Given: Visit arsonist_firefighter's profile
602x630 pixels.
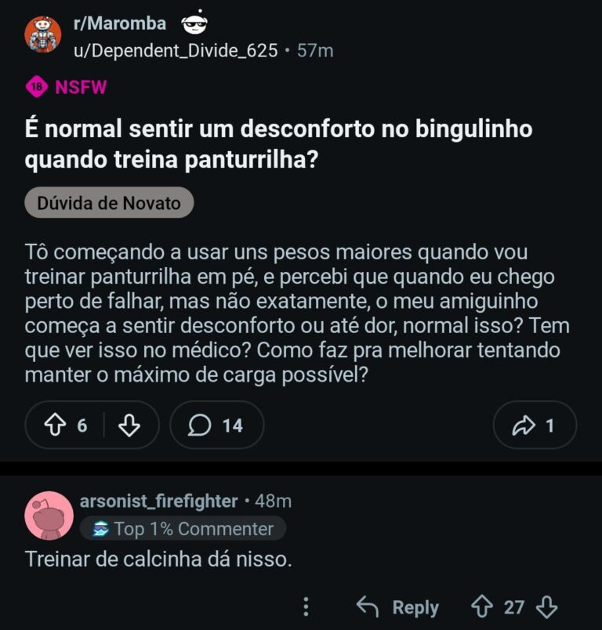Looking at the screenshot, I should (158, 501).
